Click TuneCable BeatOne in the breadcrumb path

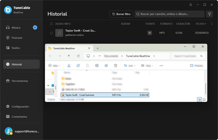click(x=138, y=56)
